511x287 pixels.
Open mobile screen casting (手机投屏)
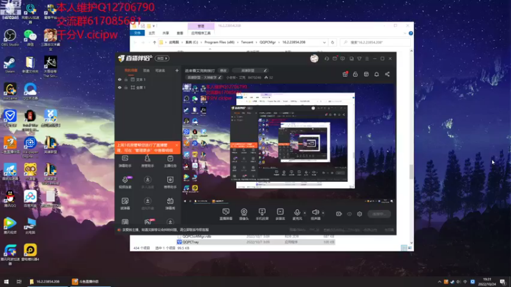pyautogui.click(x=262, y=214)
